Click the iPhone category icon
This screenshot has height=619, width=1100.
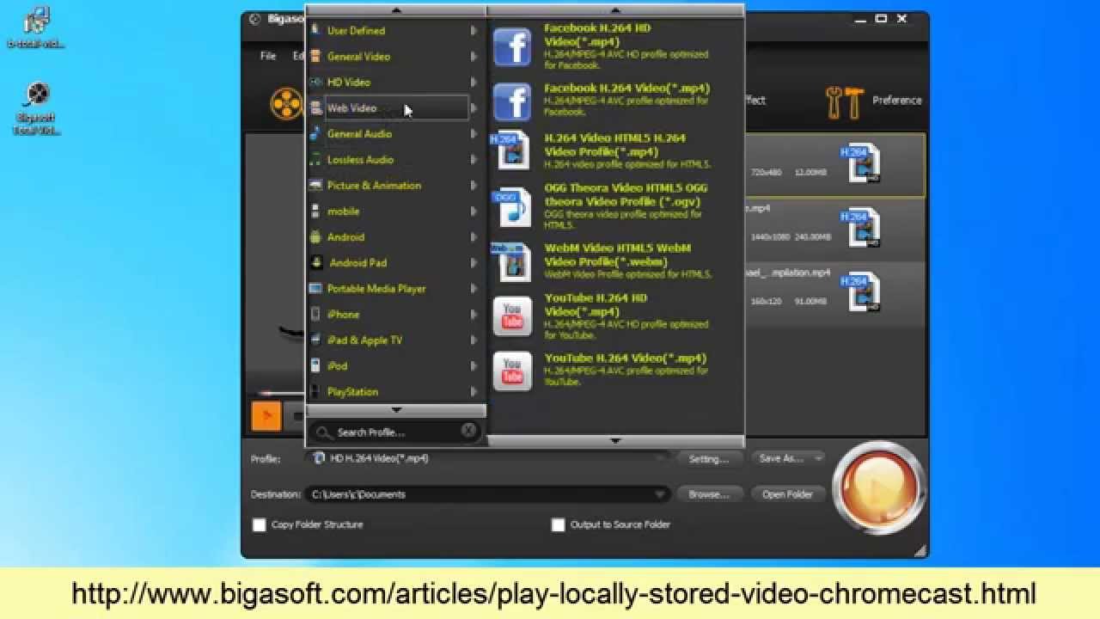315,315
